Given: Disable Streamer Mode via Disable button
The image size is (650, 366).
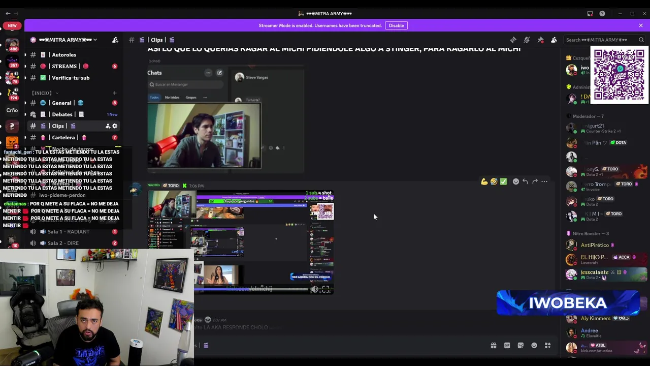Looking at the screenshot, I should click(x=396, y=25).
